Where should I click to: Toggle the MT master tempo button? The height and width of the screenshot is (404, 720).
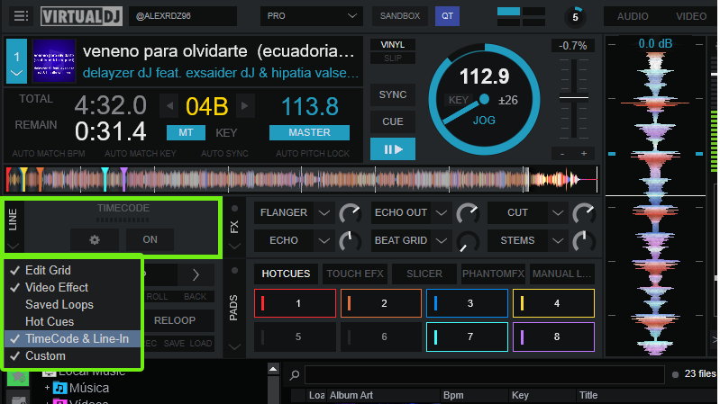tap(186, 132)
